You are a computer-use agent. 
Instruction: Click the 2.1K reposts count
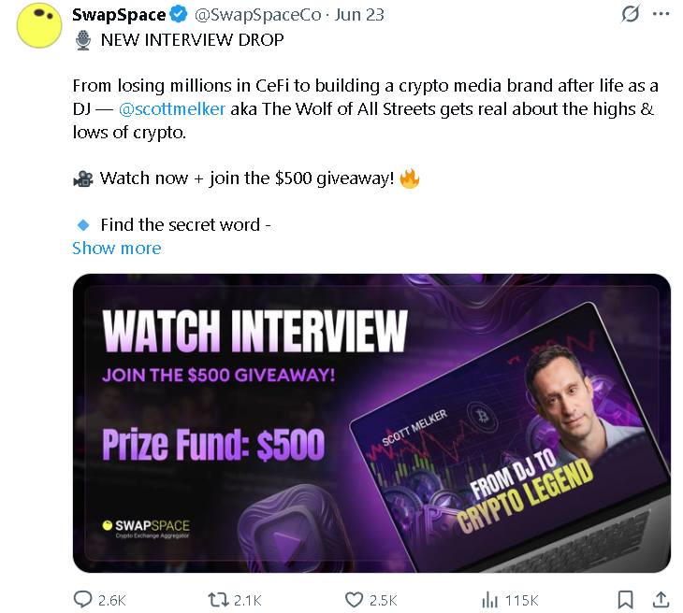click(247, 600)
